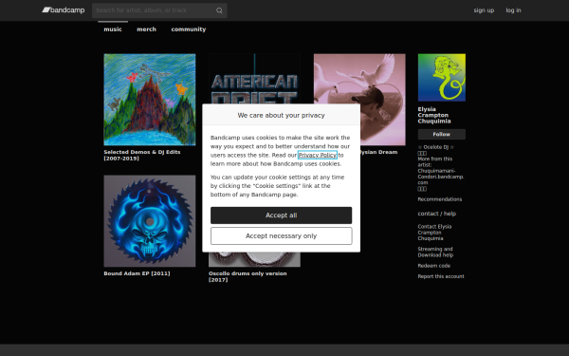Image resolution: width=569 pixels, height=356 pixels.
Task: Click the Oscollo drums only version [2017] title
Action: point(248,276)
